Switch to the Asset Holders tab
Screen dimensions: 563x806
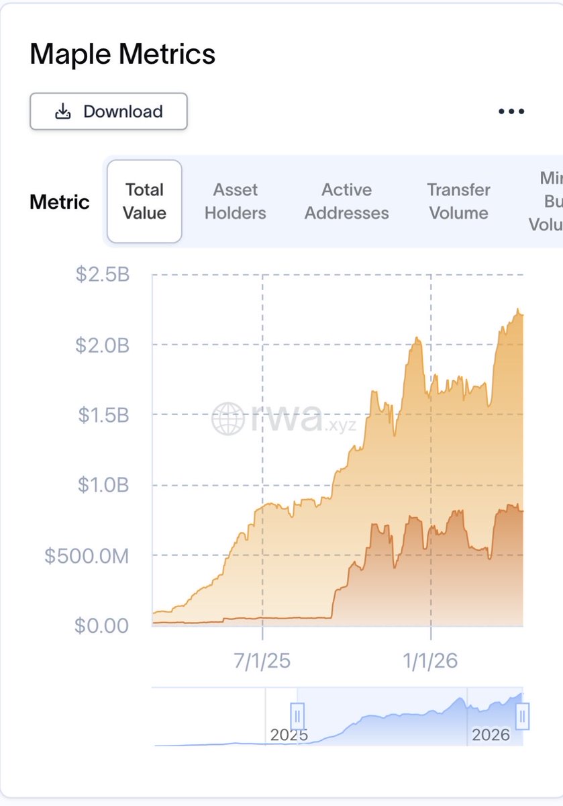click(x=236, y=201)
